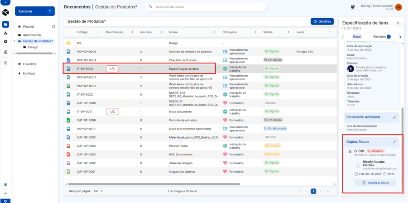Open the Adicionar dropdown arrow
This screenshot has height=203, width=408.
pos(50,11)
